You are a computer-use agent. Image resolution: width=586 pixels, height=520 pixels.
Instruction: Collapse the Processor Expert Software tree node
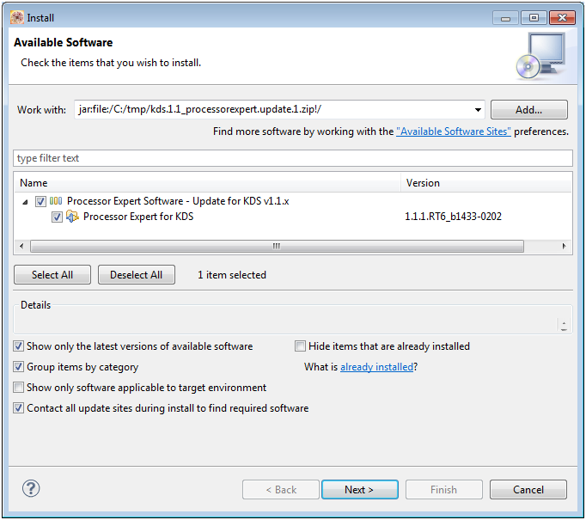[x=25, y=202]
